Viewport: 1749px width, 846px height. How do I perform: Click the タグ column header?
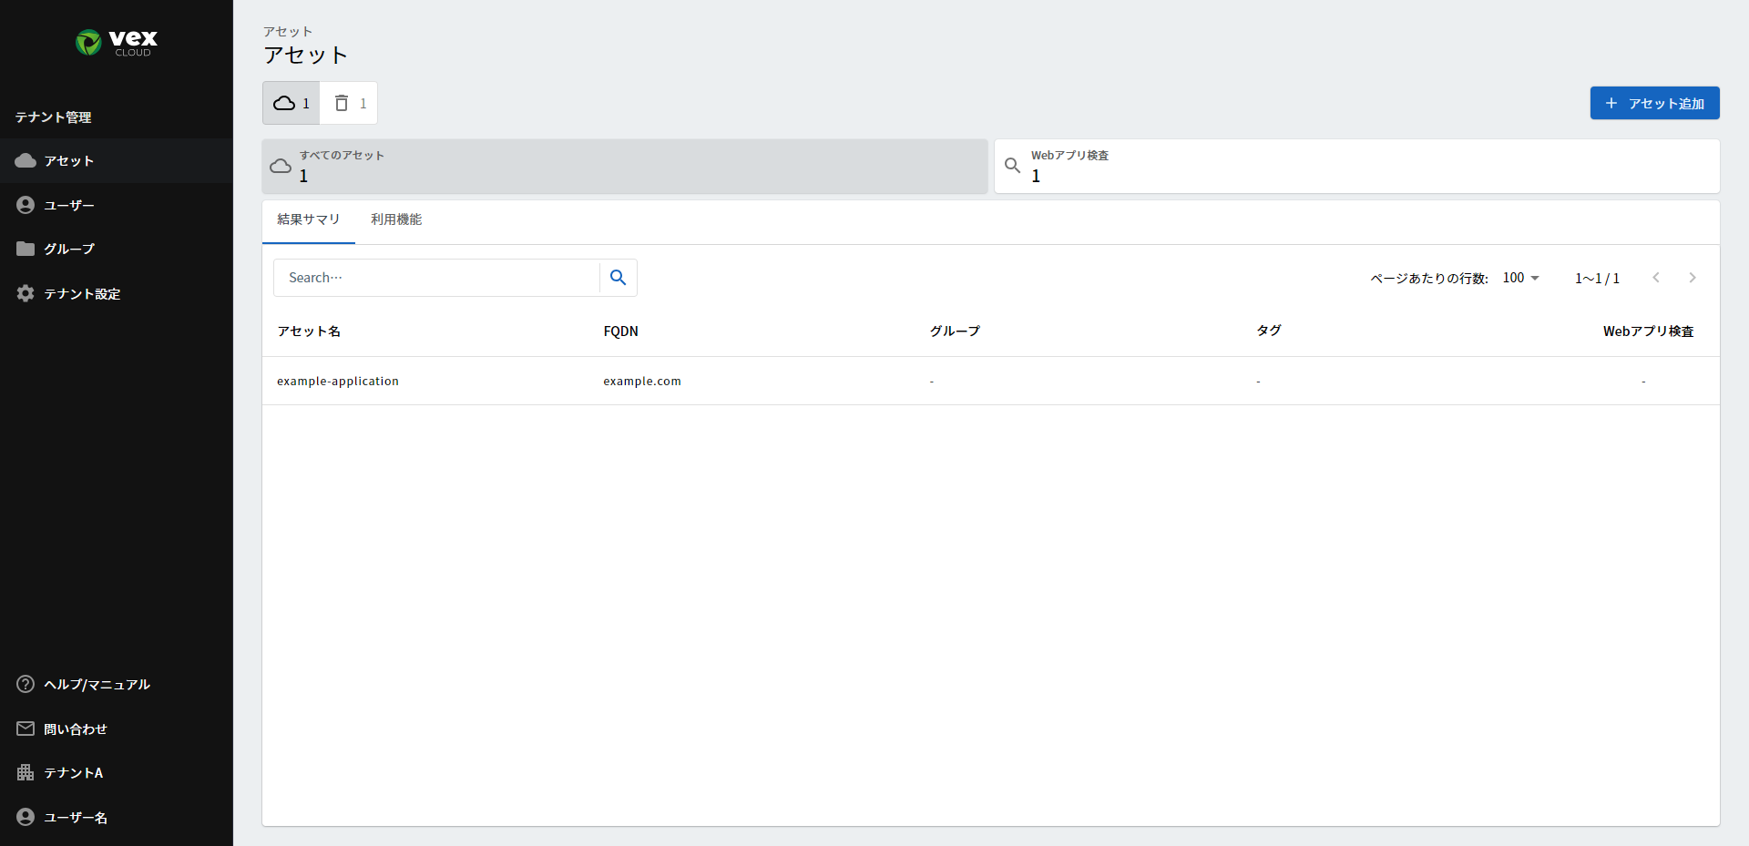(1269, 331)
